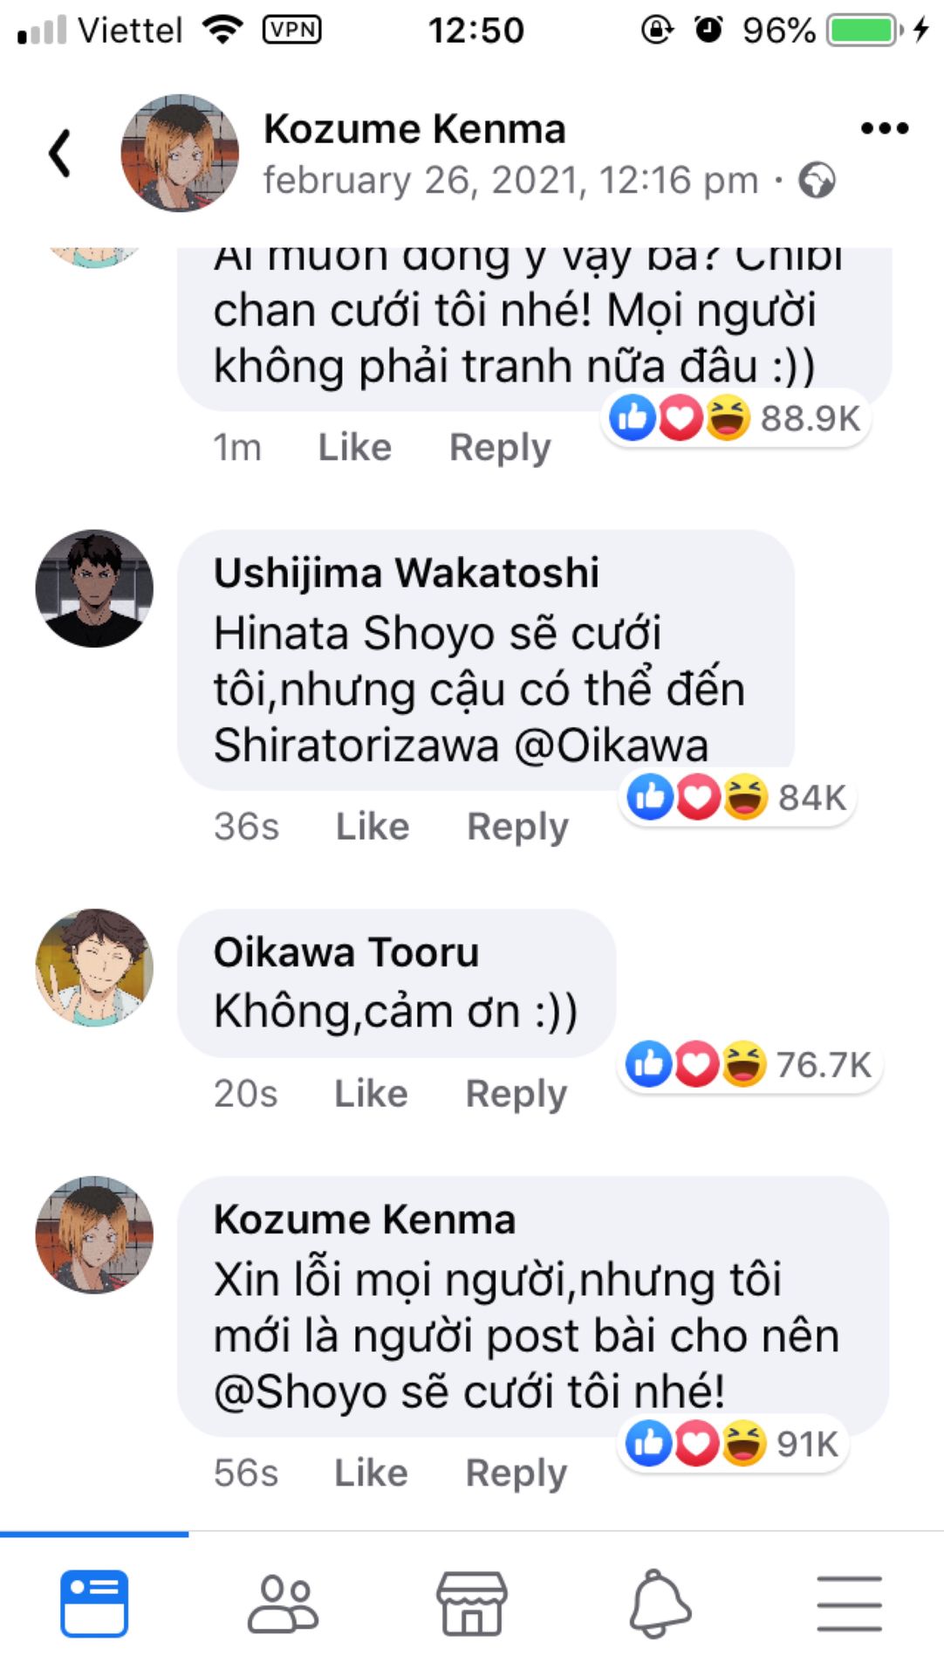Like Ushijima Wakatoshi's comment
The height and width of the screenshot is (1676, 944).
click(373, 827)
